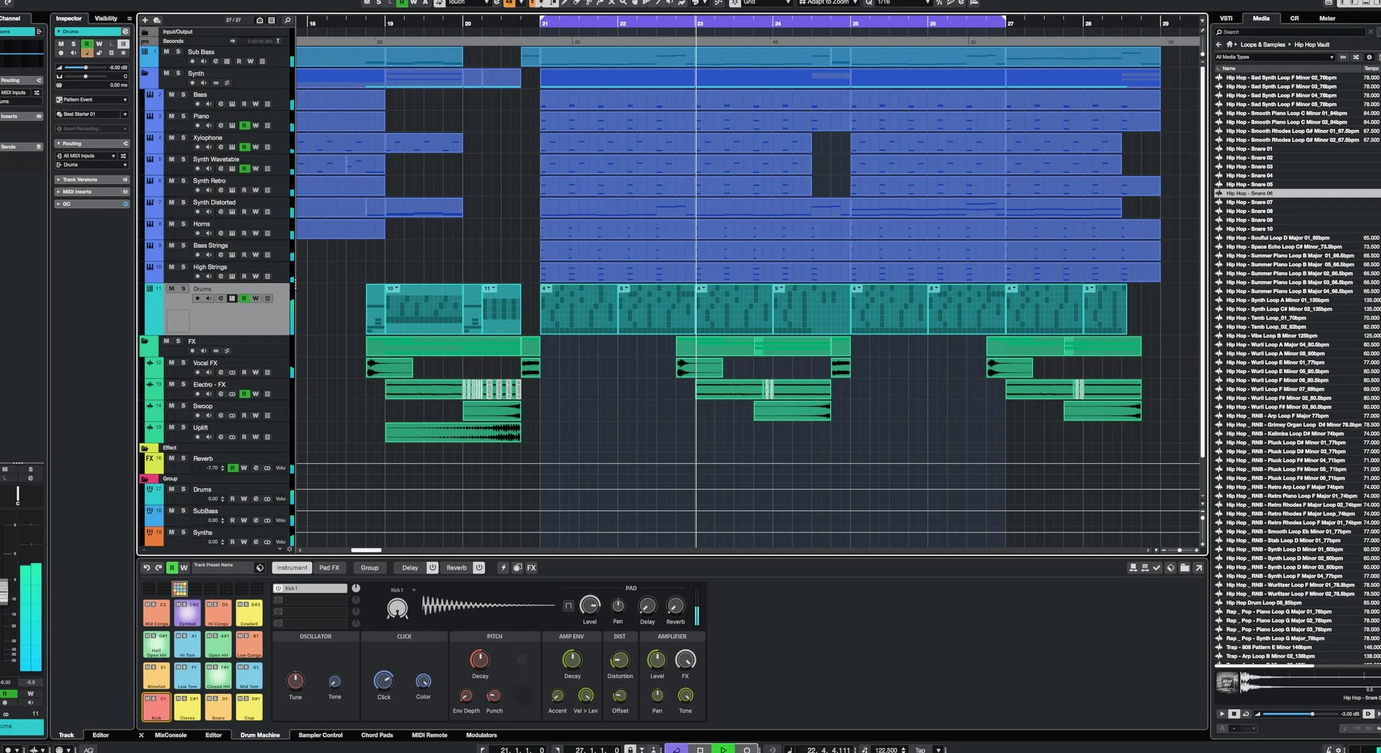Click the transport Stop button
This screenshot has width=1381, height=753.
[700, 749]
